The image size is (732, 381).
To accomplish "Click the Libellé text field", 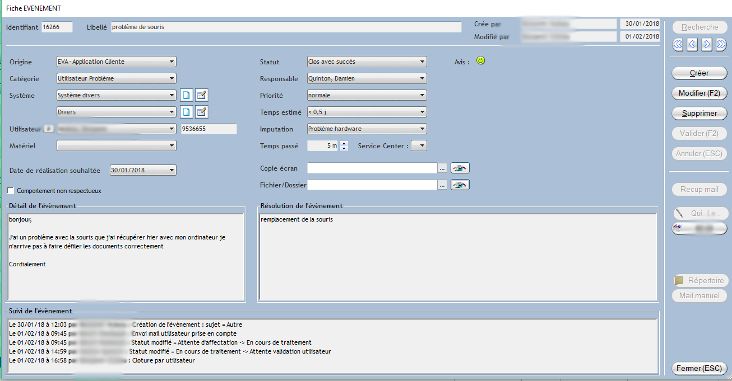I will point(286,27).
